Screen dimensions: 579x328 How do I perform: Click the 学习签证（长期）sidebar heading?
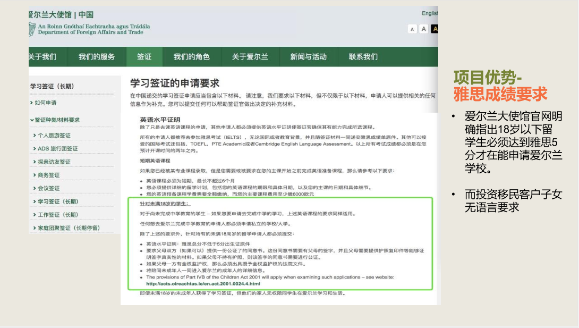[x=53, y=87]
